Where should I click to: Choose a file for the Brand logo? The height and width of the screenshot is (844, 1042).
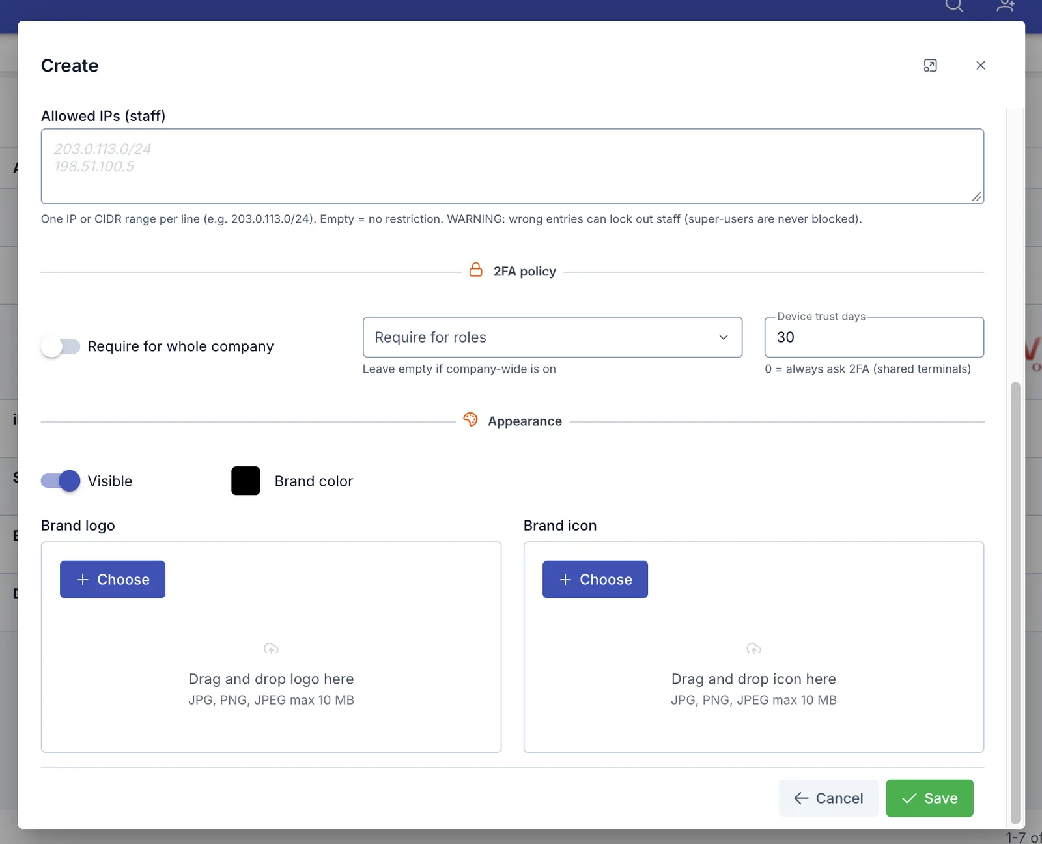point(113,580)
